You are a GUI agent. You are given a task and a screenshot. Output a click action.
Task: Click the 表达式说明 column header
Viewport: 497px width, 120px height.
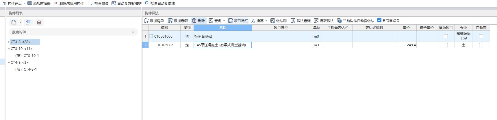click(x=374, y=28)
